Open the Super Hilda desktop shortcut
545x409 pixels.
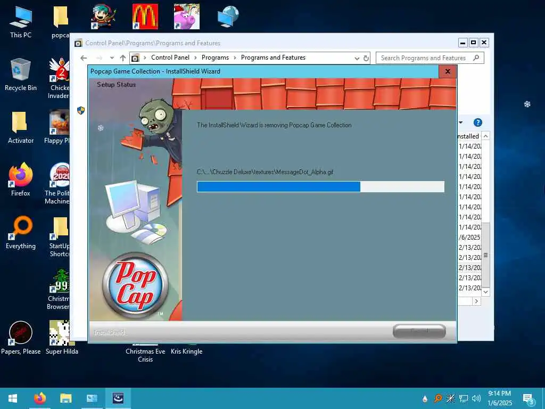(62, 337)
